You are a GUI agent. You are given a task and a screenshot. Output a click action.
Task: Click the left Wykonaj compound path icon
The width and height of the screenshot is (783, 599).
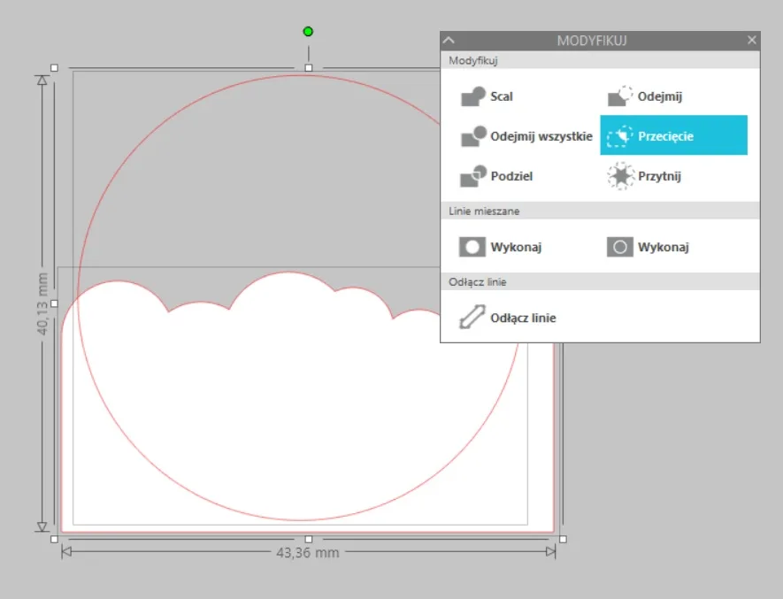pos(472,247)
